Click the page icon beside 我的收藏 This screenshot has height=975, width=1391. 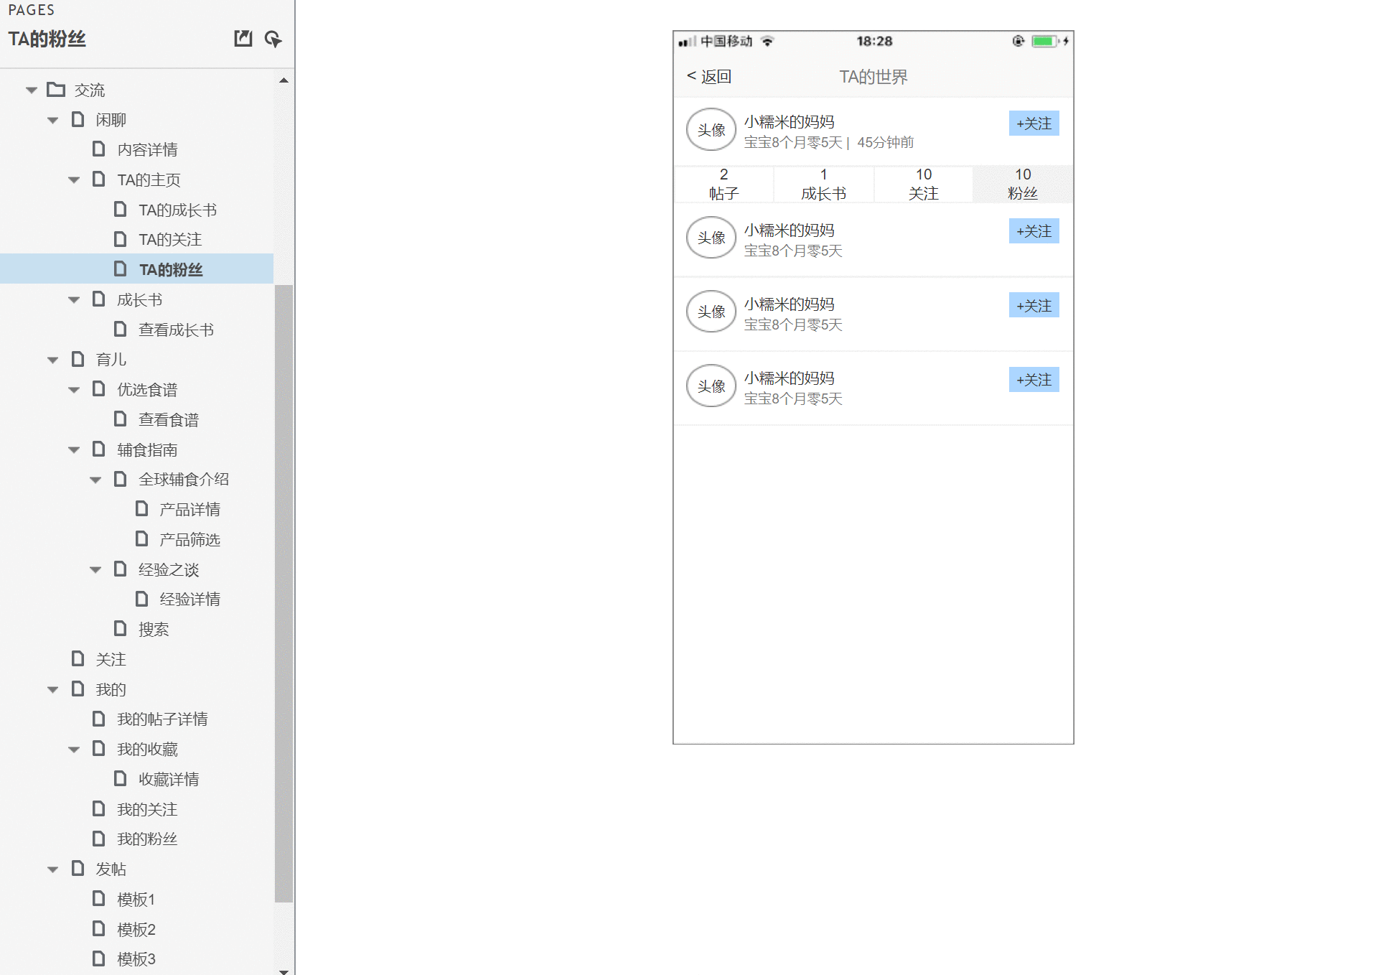click(99, 749)
